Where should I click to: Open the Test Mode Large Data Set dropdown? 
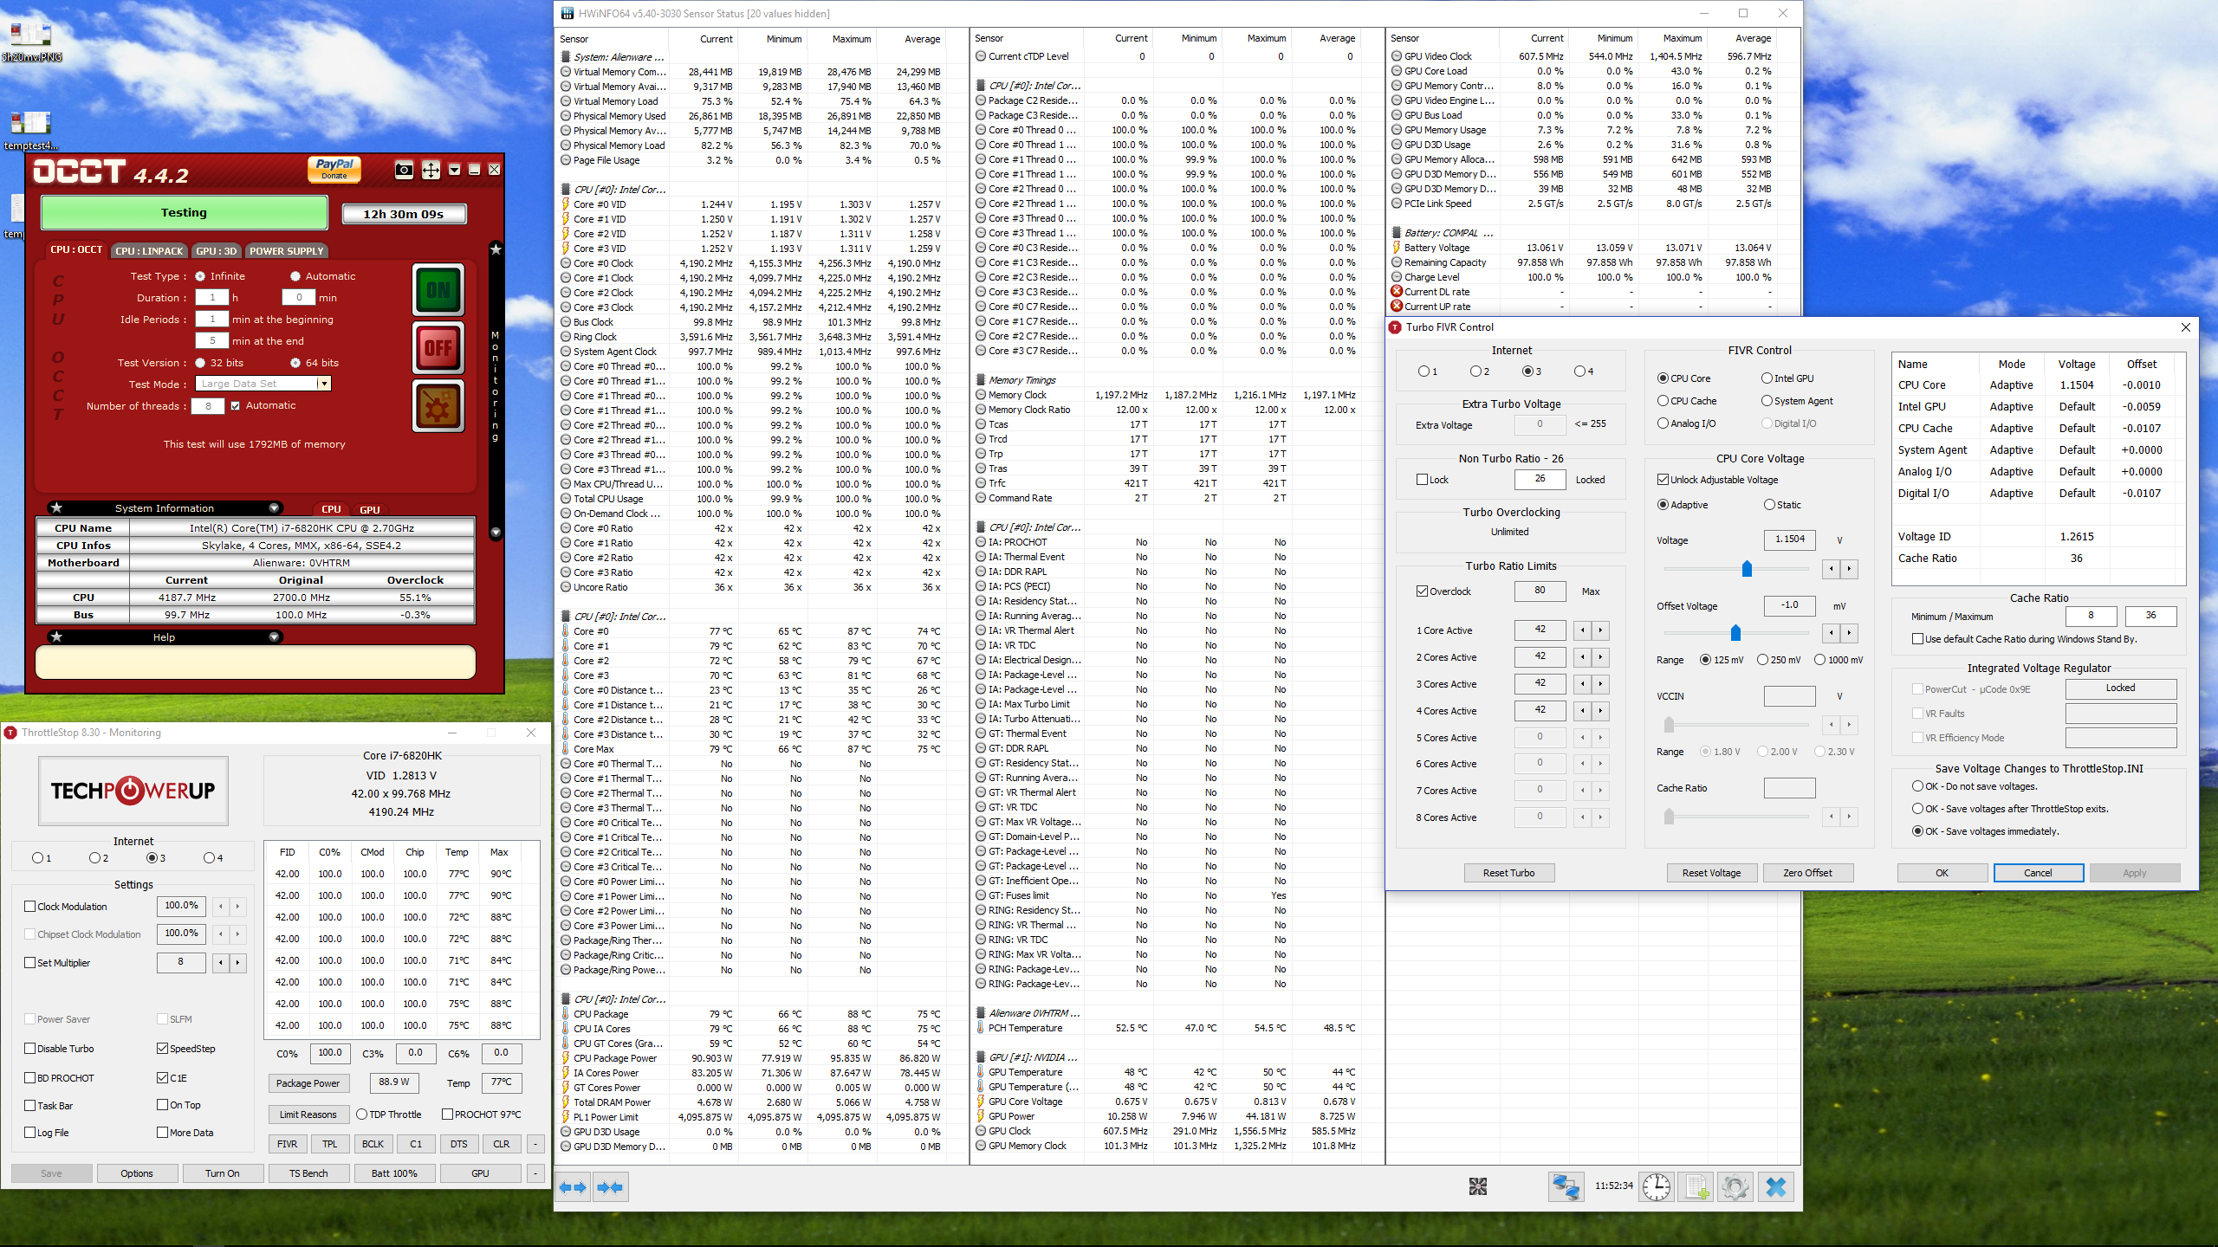point(324,384)
